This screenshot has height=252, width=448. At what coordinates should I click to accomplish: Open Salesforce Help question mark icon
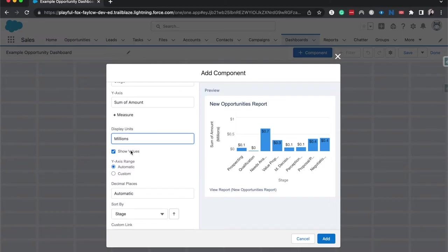(403, 26)
